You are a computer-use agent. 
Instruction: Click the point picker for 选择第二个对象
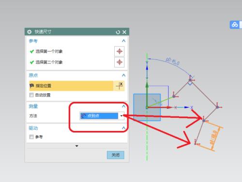pyautogui.click(x=120, y=62)
